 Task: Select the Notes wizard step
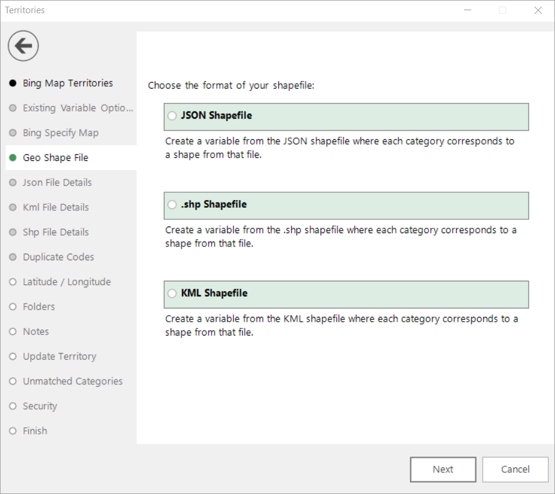click(36, 331)
